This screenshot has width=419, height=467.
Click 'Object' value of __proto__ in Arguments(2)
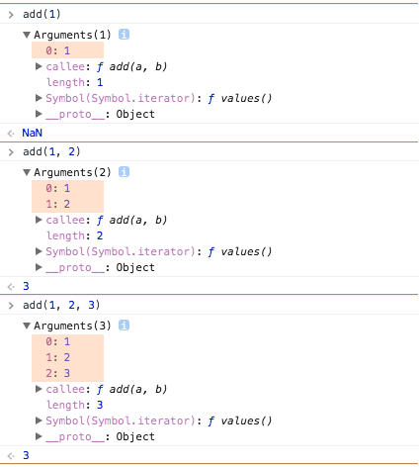tap(135, 267)
